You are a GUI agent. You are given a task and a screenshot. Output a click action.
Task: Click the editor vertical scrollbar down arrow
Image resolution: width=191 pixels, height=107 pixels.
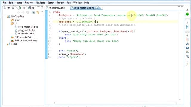click(180, 100)
